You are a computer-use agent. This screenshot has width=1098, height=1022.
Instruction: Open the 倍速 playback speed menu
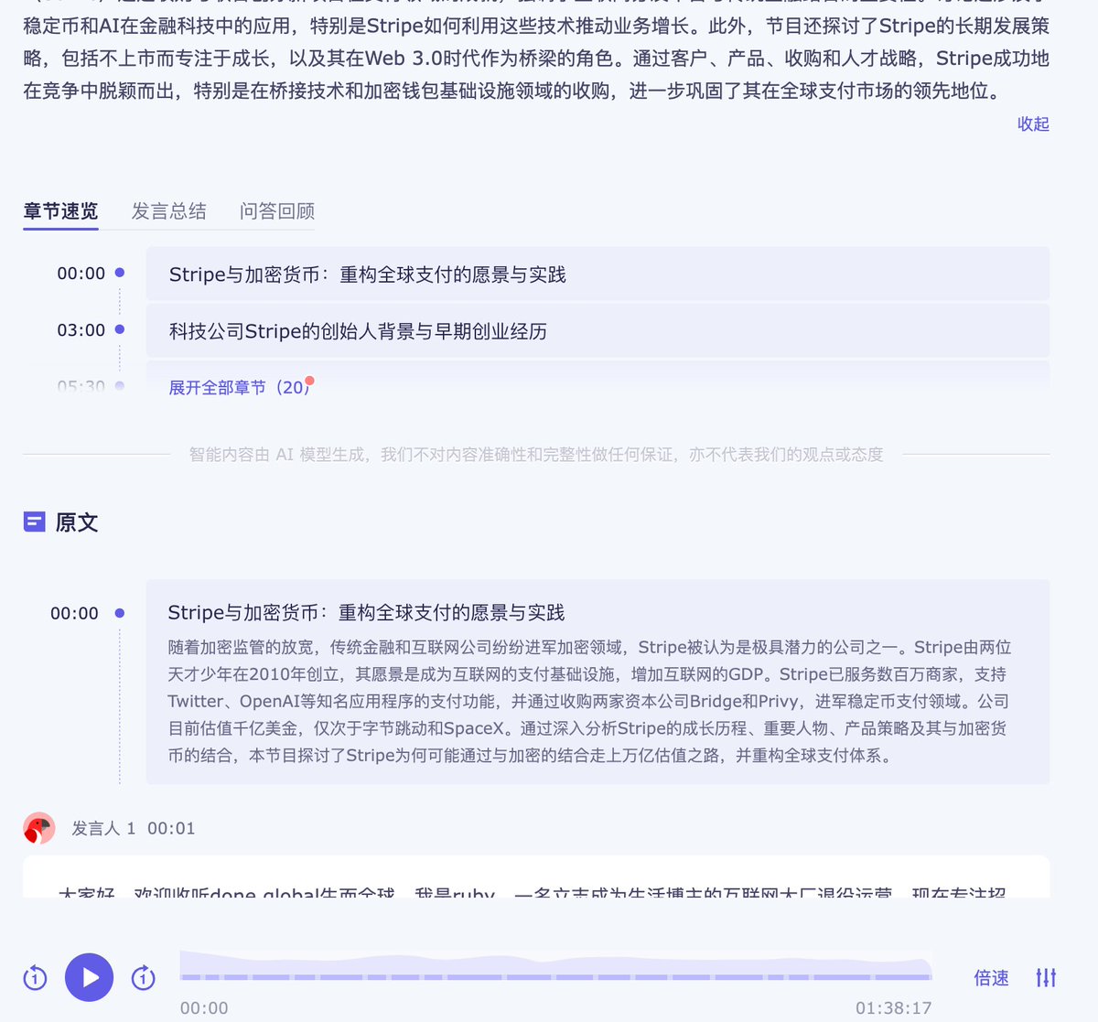(x=991, y=978)
